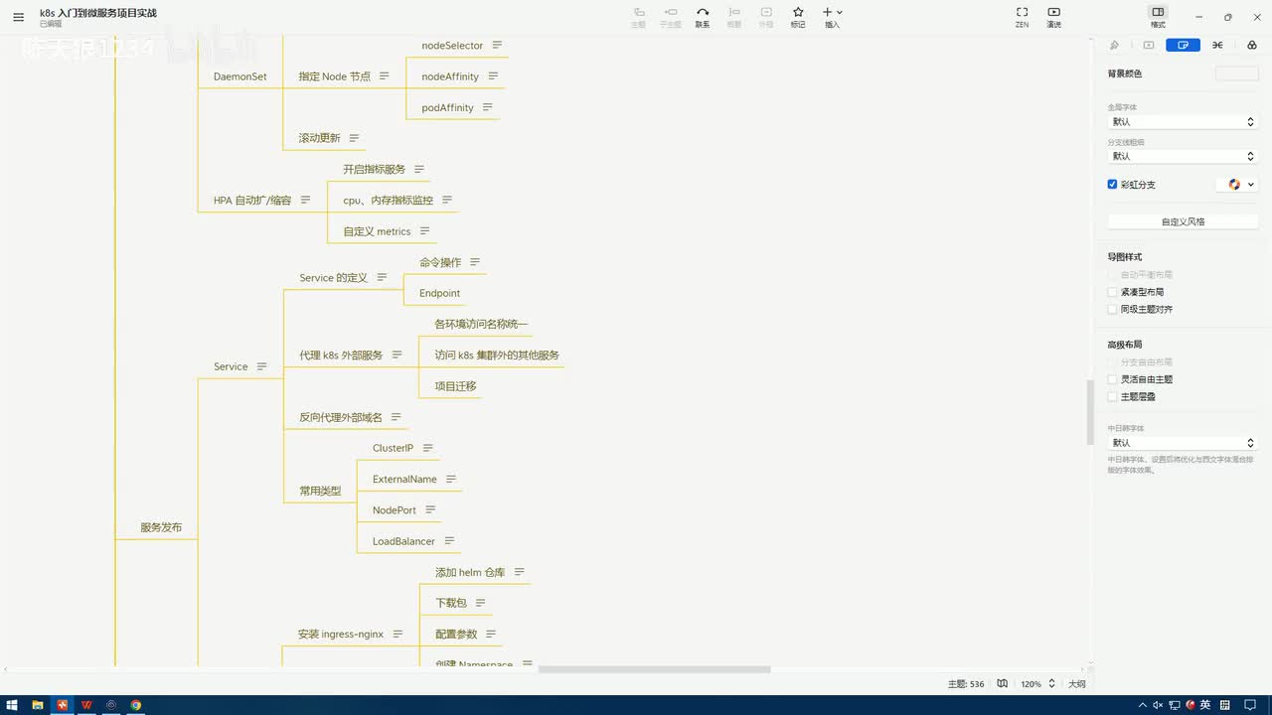
Task: Pick the 背景颜色 background color swatch
Action: pos(1236,73)
